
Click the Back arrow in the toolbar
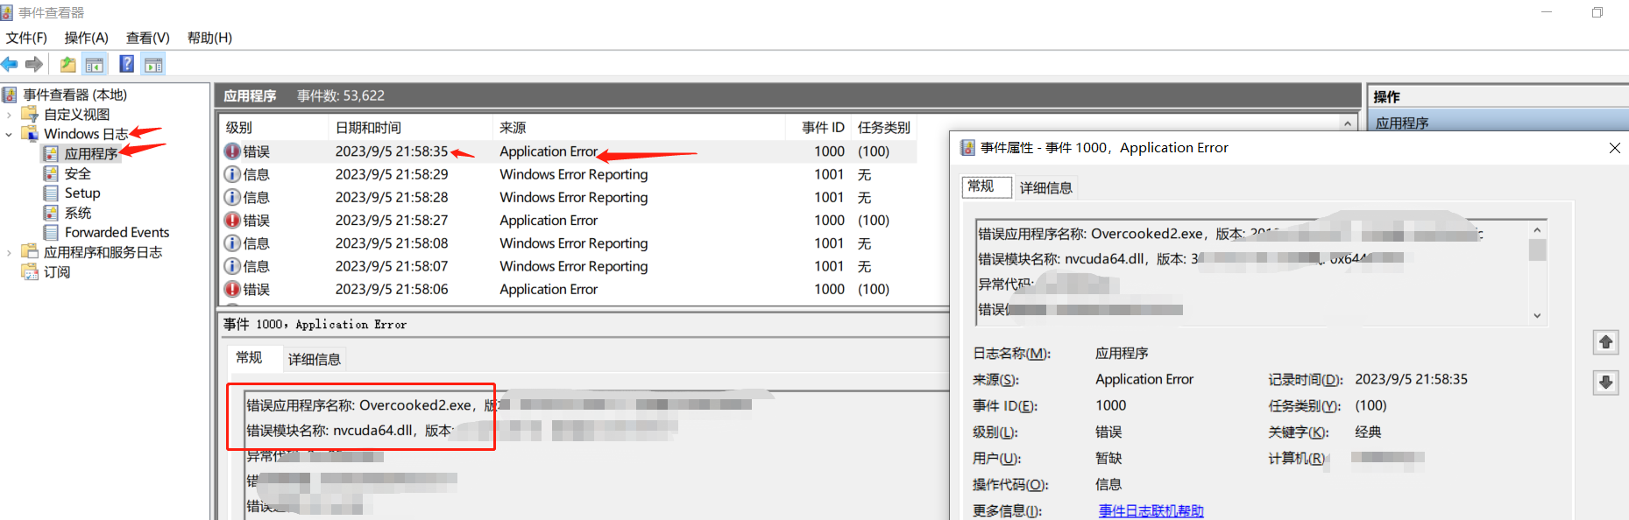(10, 64)
